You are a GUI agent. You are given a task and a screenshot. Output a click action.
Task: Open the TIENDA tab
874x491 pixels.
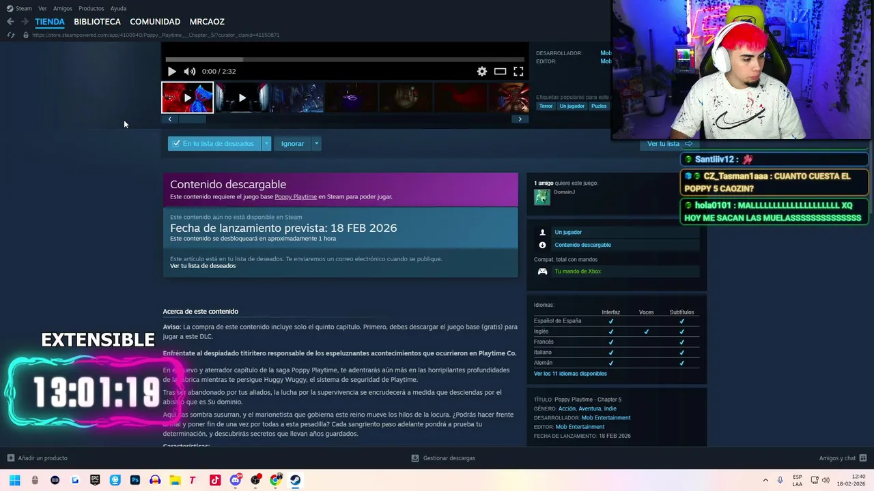[50, 22]
